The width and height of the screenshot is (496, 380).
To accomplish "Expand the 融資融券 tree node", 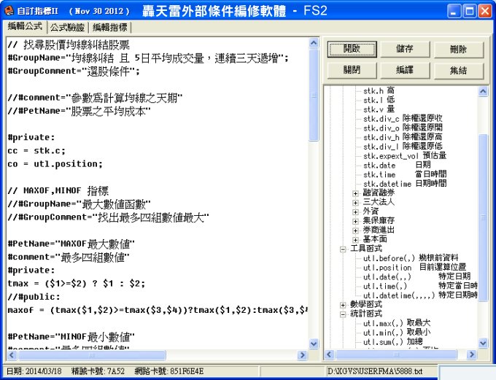I will [355, 193].
